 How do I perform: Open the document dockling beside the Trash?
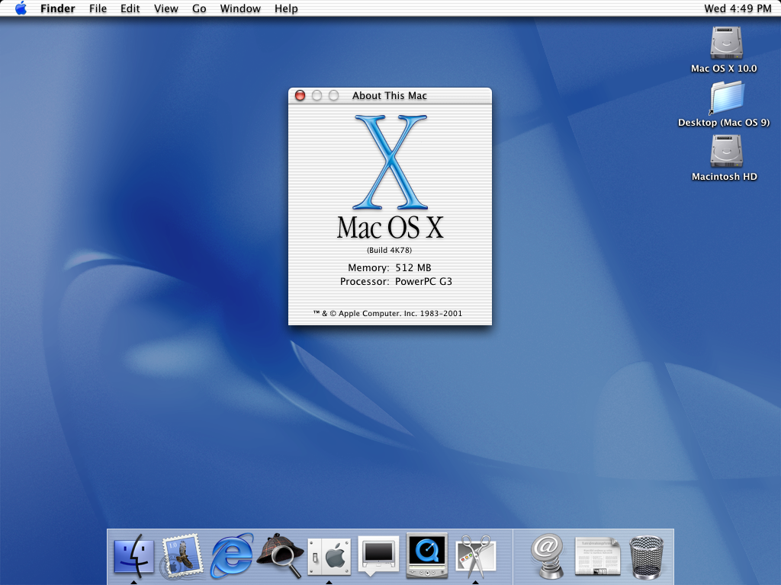pyautogui.click(x=598, y=556)
